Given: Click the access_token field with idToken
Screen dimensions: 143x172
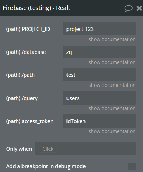Looking at the screenshot, I should pyautogui.click(x=99, y=121).
